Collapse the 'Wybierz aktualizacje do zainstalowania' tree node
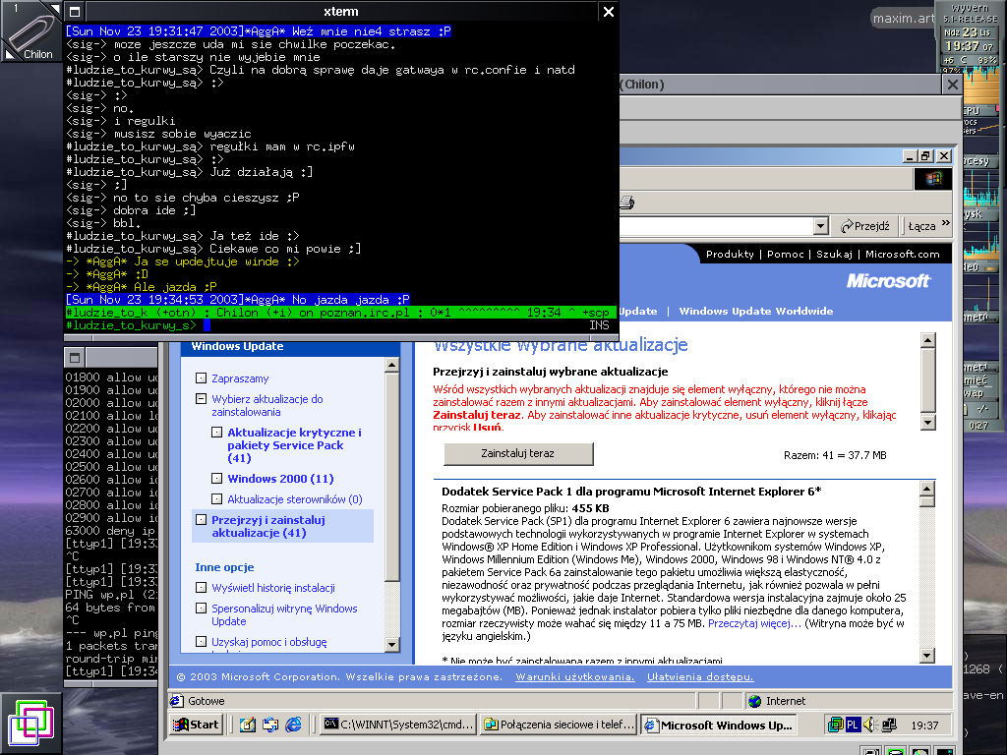The height and width of the screenshot is (755, 1007). pyautogui.click(x=202, y=400)
